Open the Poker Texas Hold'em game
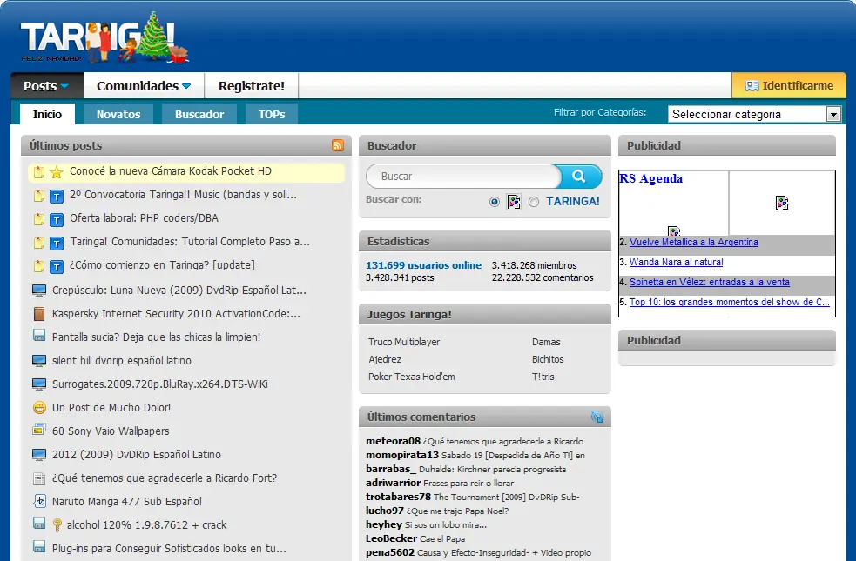 pyautogui.click(x=412, y=377)
